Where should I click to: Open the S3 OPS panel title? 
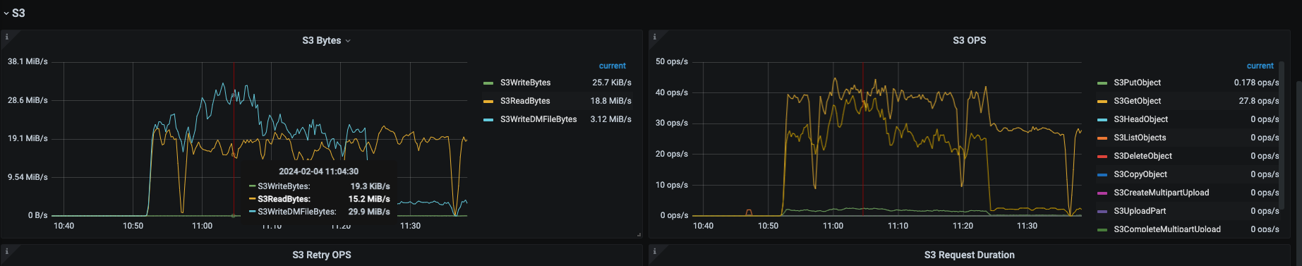969,41
